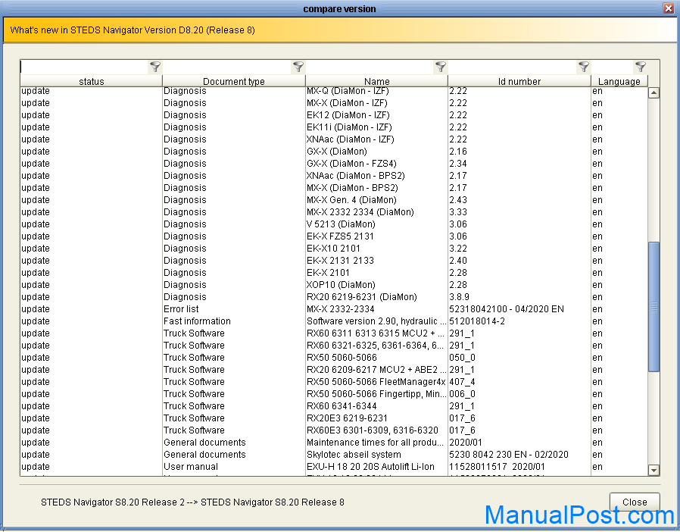Click the status column filter funnel icon
Viewport: 680px width, 532px height.
(155, 67)
